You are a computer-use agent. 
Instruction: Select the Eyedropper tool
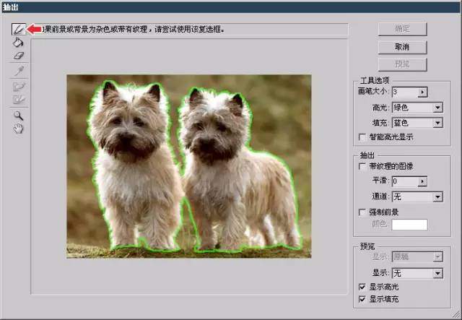(x=19, y=71)
